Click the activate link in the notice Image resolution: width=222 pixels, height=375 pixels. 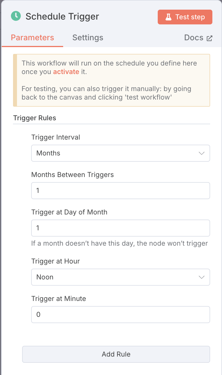pos(66,72)
